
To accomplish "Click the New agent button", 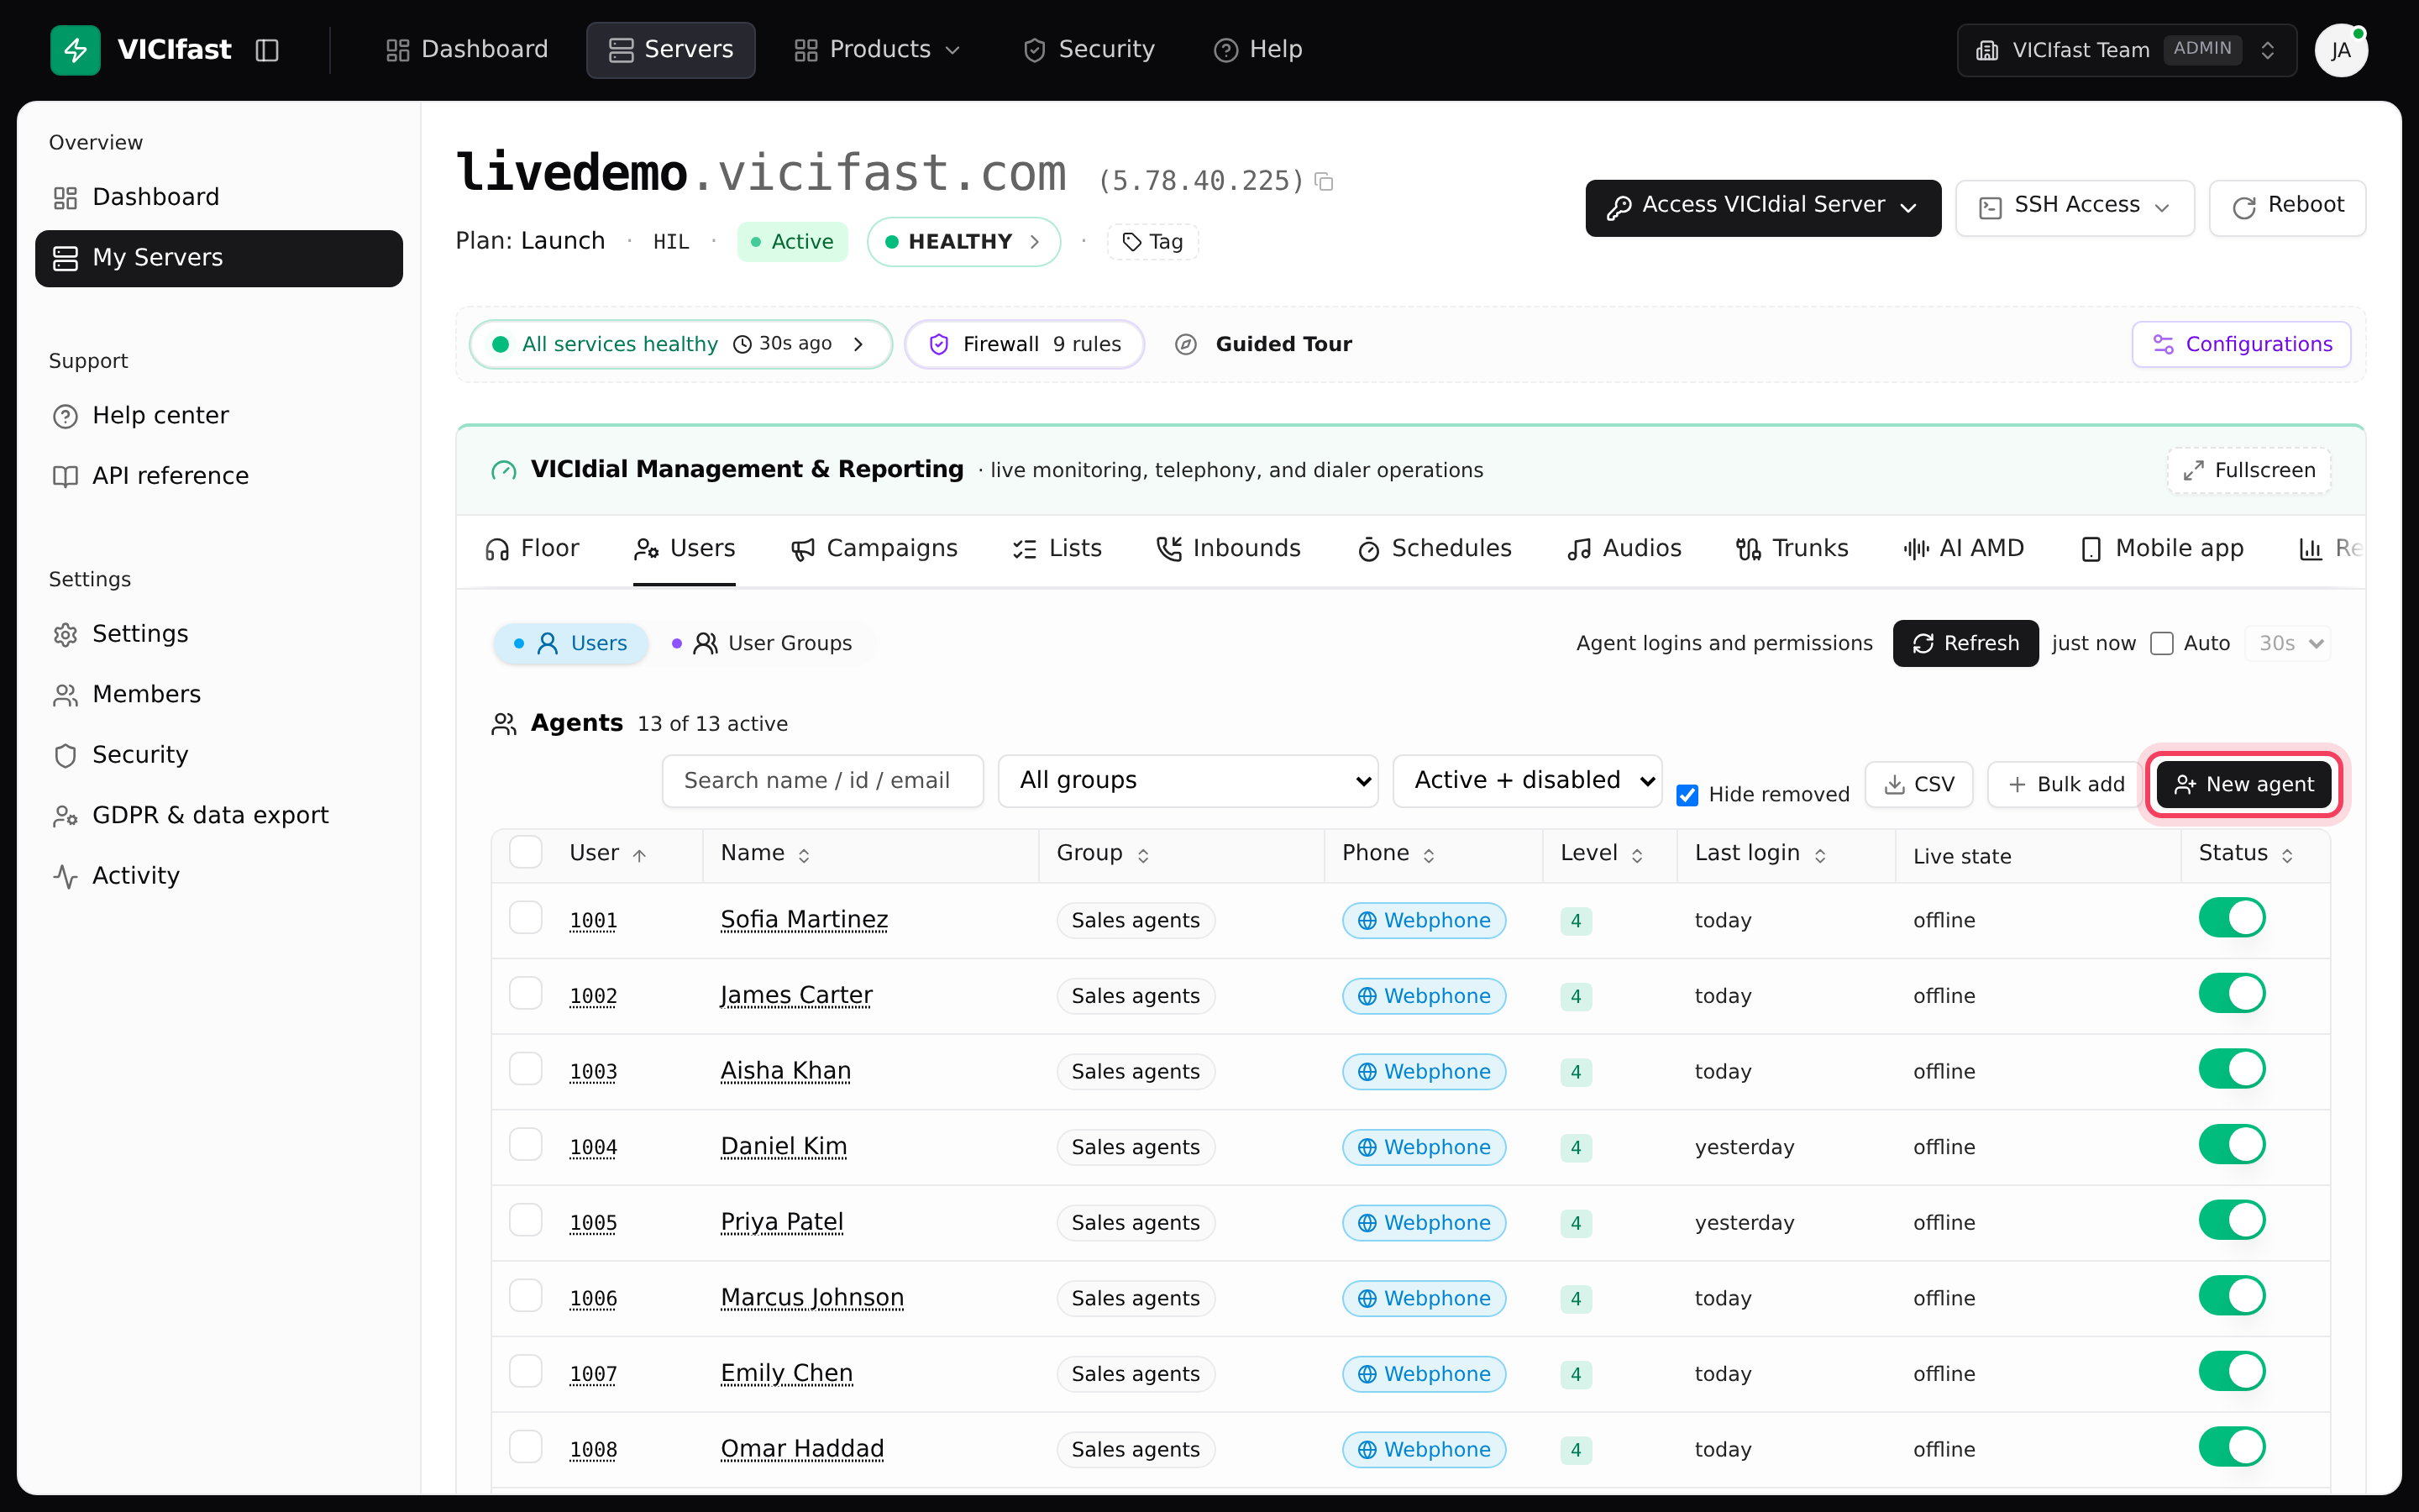I will coord(2243,785).
